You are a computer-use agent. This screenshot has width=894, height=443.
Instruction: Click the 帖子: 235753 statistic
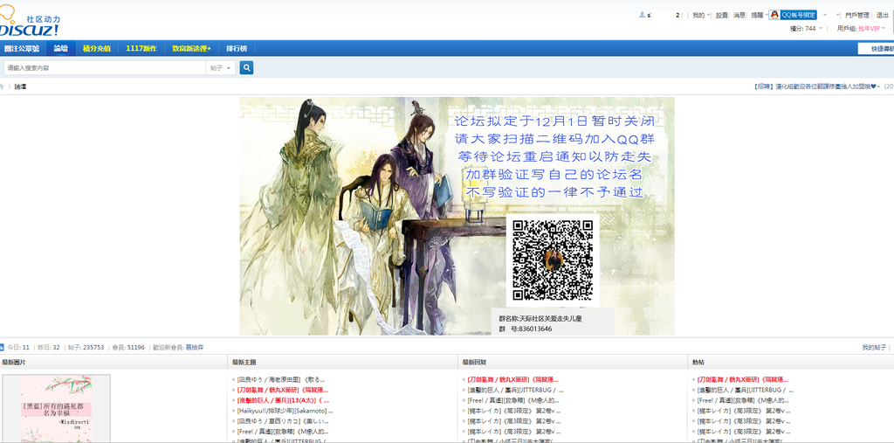tap(86, 347)
